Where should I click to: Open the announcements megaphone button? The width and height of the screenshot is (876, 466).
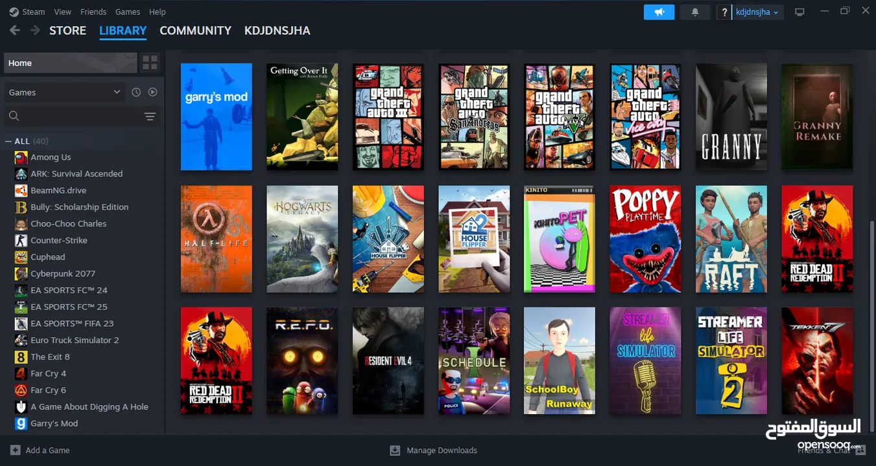[659, 12]
